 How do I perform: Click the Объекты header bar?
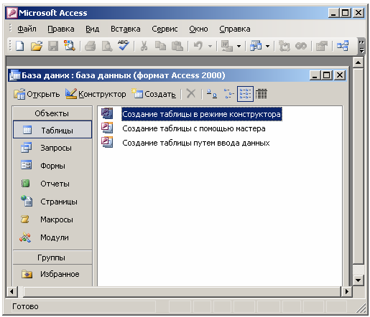52,113
